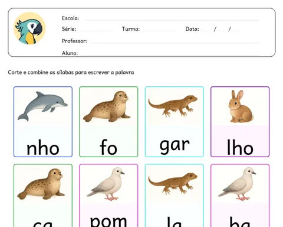
Task: Click the rabbit picture on the 'lho' card
Action: (241, 106)
